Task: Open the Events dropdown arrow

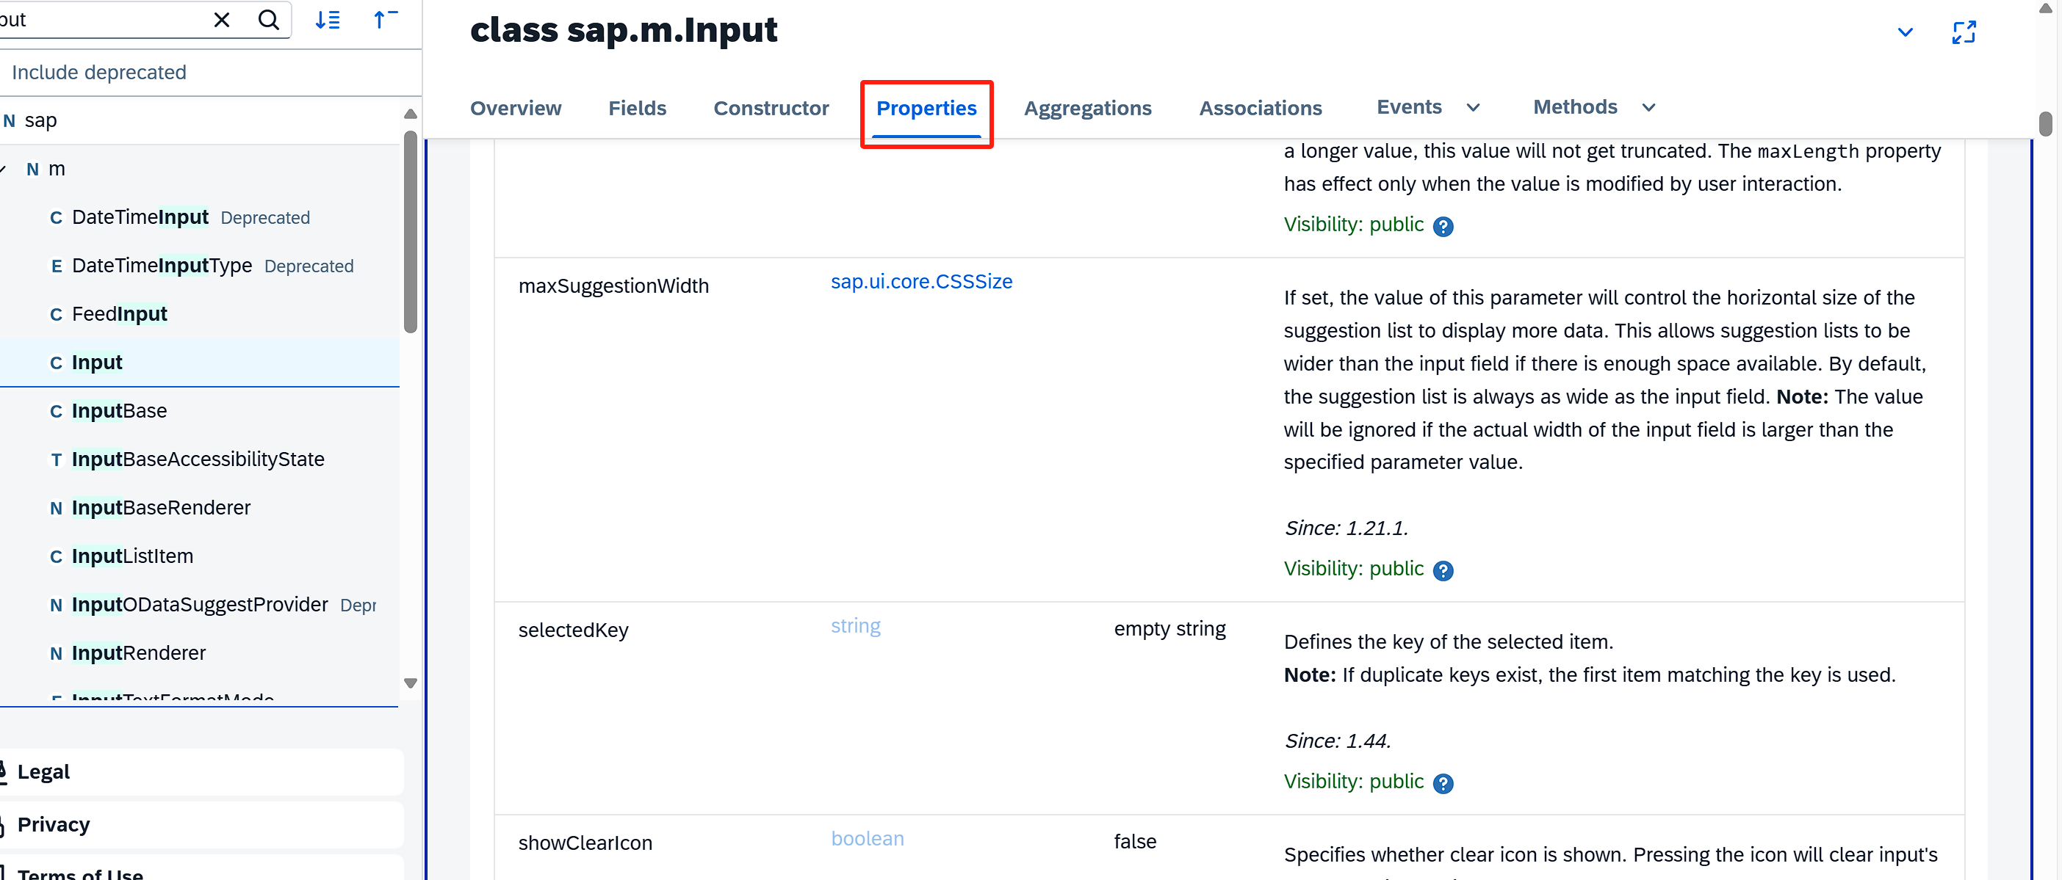Action: coord(1473,108)
